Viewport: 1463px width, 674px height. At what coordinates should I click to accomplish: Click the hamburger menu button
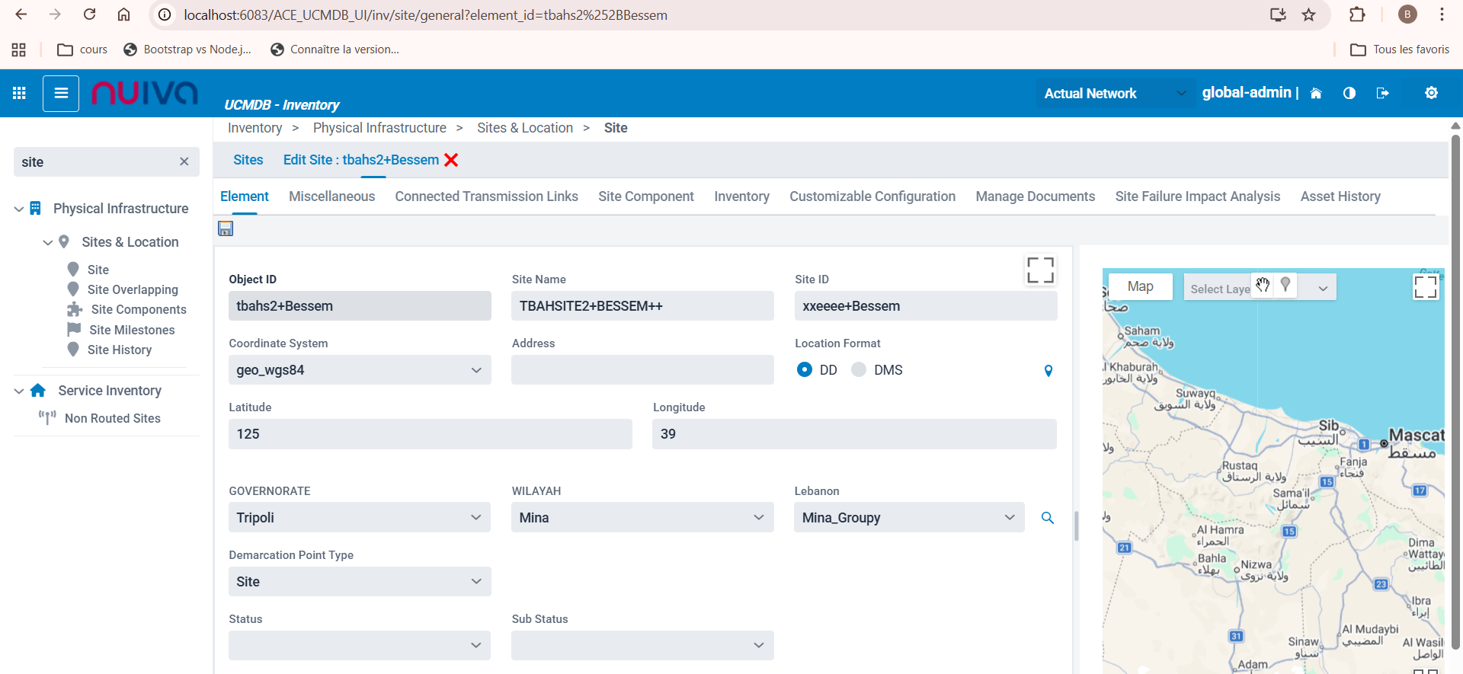(61, 93)
